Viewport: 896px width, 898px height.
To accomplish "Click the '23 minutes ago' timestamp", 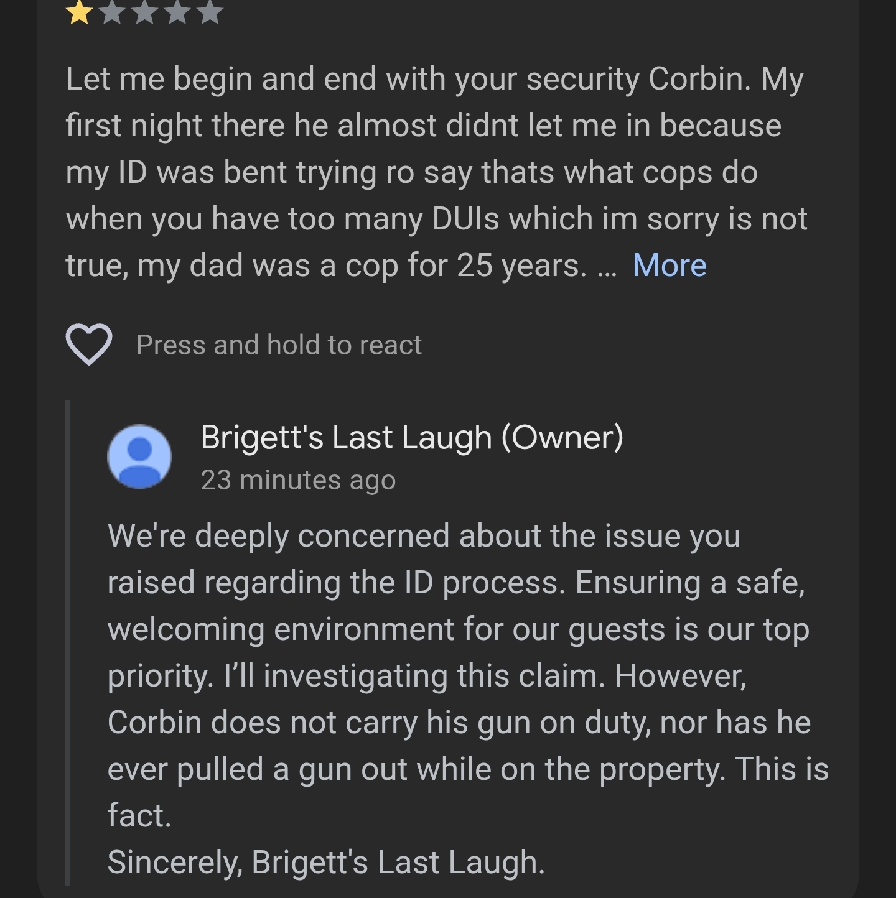I will coord(298,480).
